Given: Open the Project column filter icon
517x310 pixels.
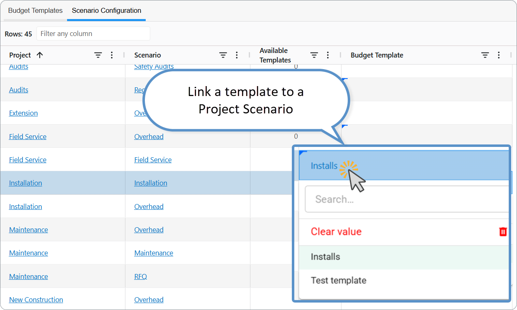Looking at the screenshot, I should (x=98, y=55).
